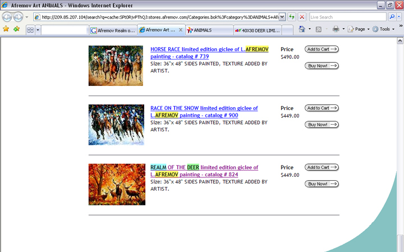Go forward with the Forward arrow button
404x252 pixels.
tap(18, 17)
